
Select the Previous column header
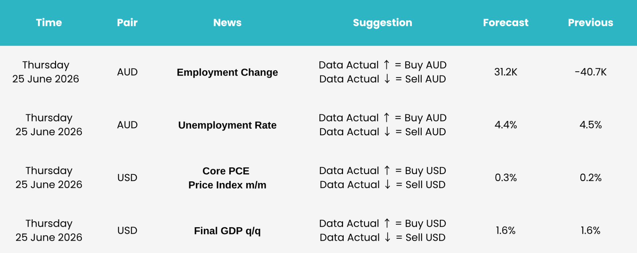click(591, 23)
